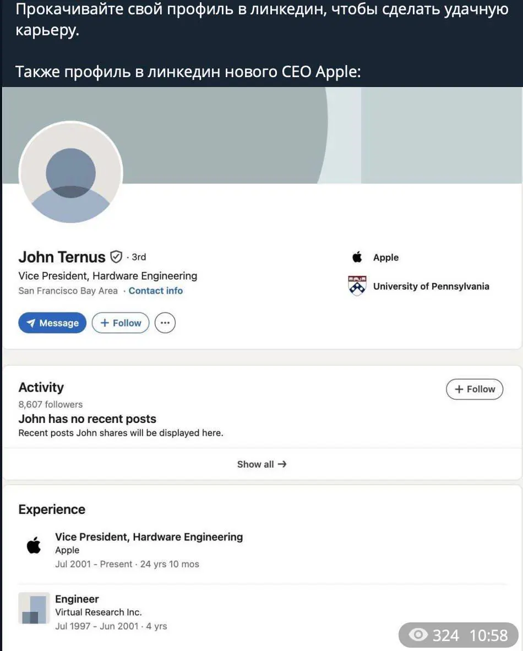Click the Apple logo in the Experience section
The width and height of the screenshot is (523, 651).
point(34,545)
